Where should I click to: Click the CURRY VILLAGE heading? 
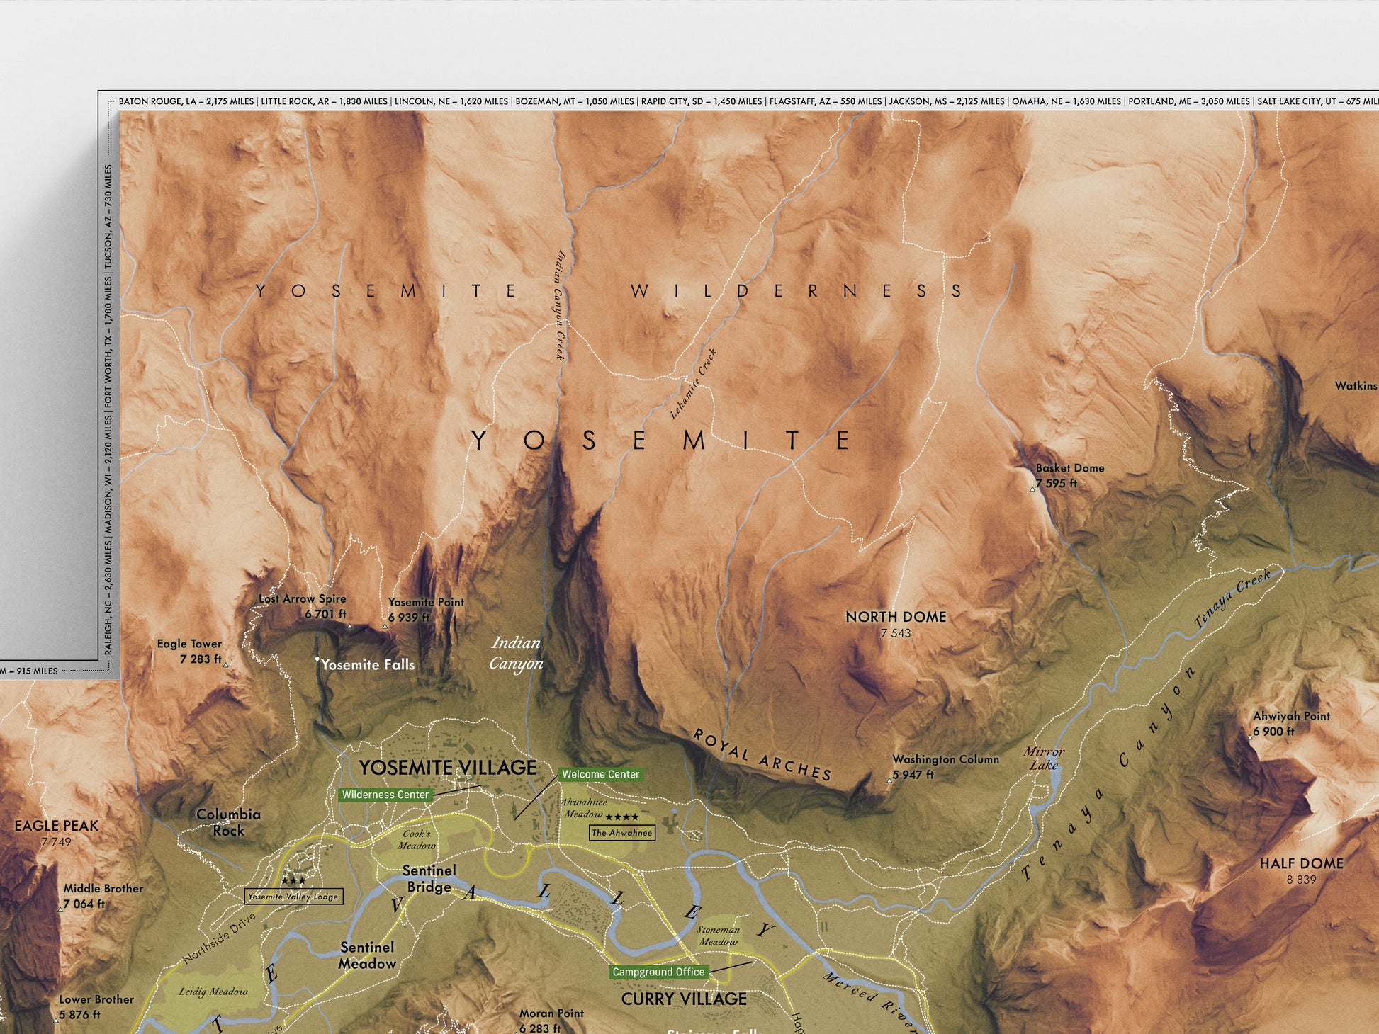tap(684, 999)
